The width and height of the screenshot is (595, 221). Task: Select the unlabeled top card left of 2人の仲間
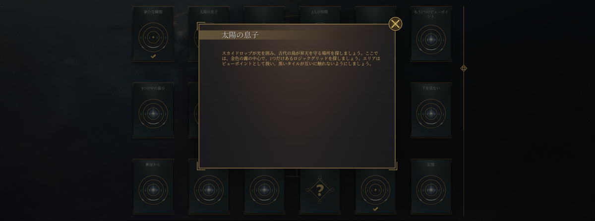264,15
